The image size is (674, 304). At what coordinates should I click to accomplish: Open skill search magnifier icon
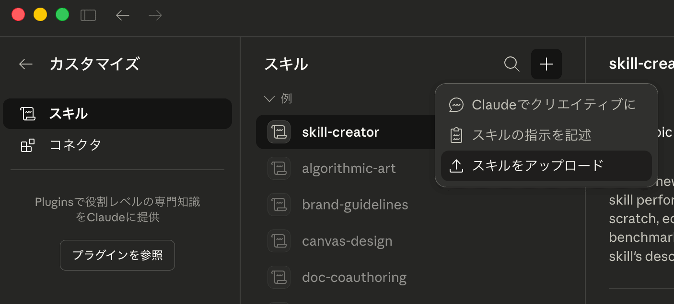(x=512, y=64)
